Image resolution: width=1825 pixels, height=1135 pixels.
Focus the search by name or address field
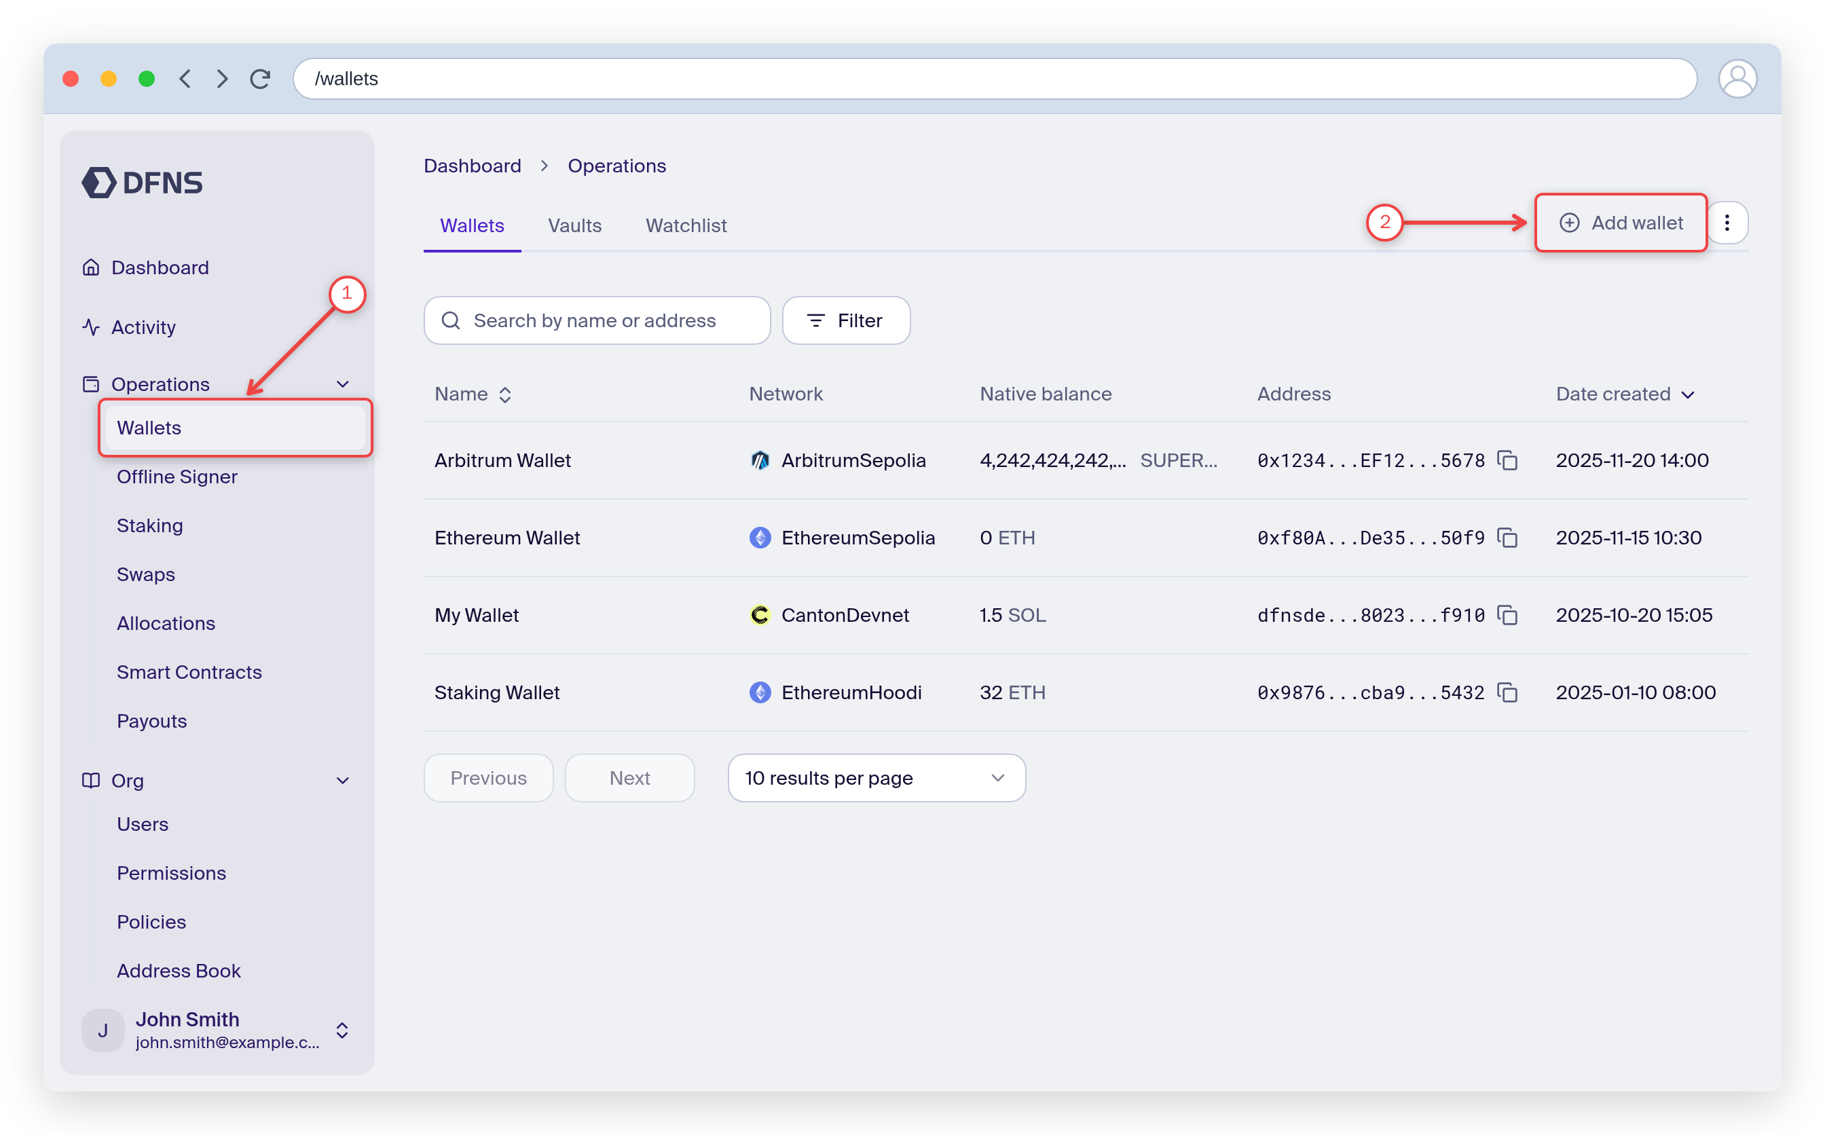pos(597,320)
